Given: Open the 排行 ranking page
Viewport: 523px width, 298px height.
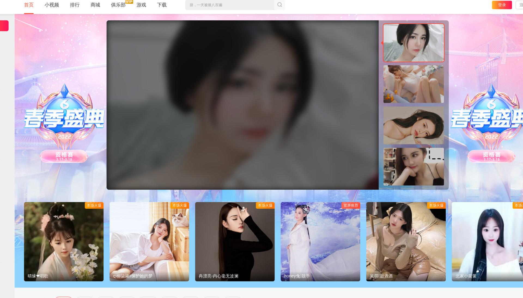Looking at the screenshot, I should [75, 5].
